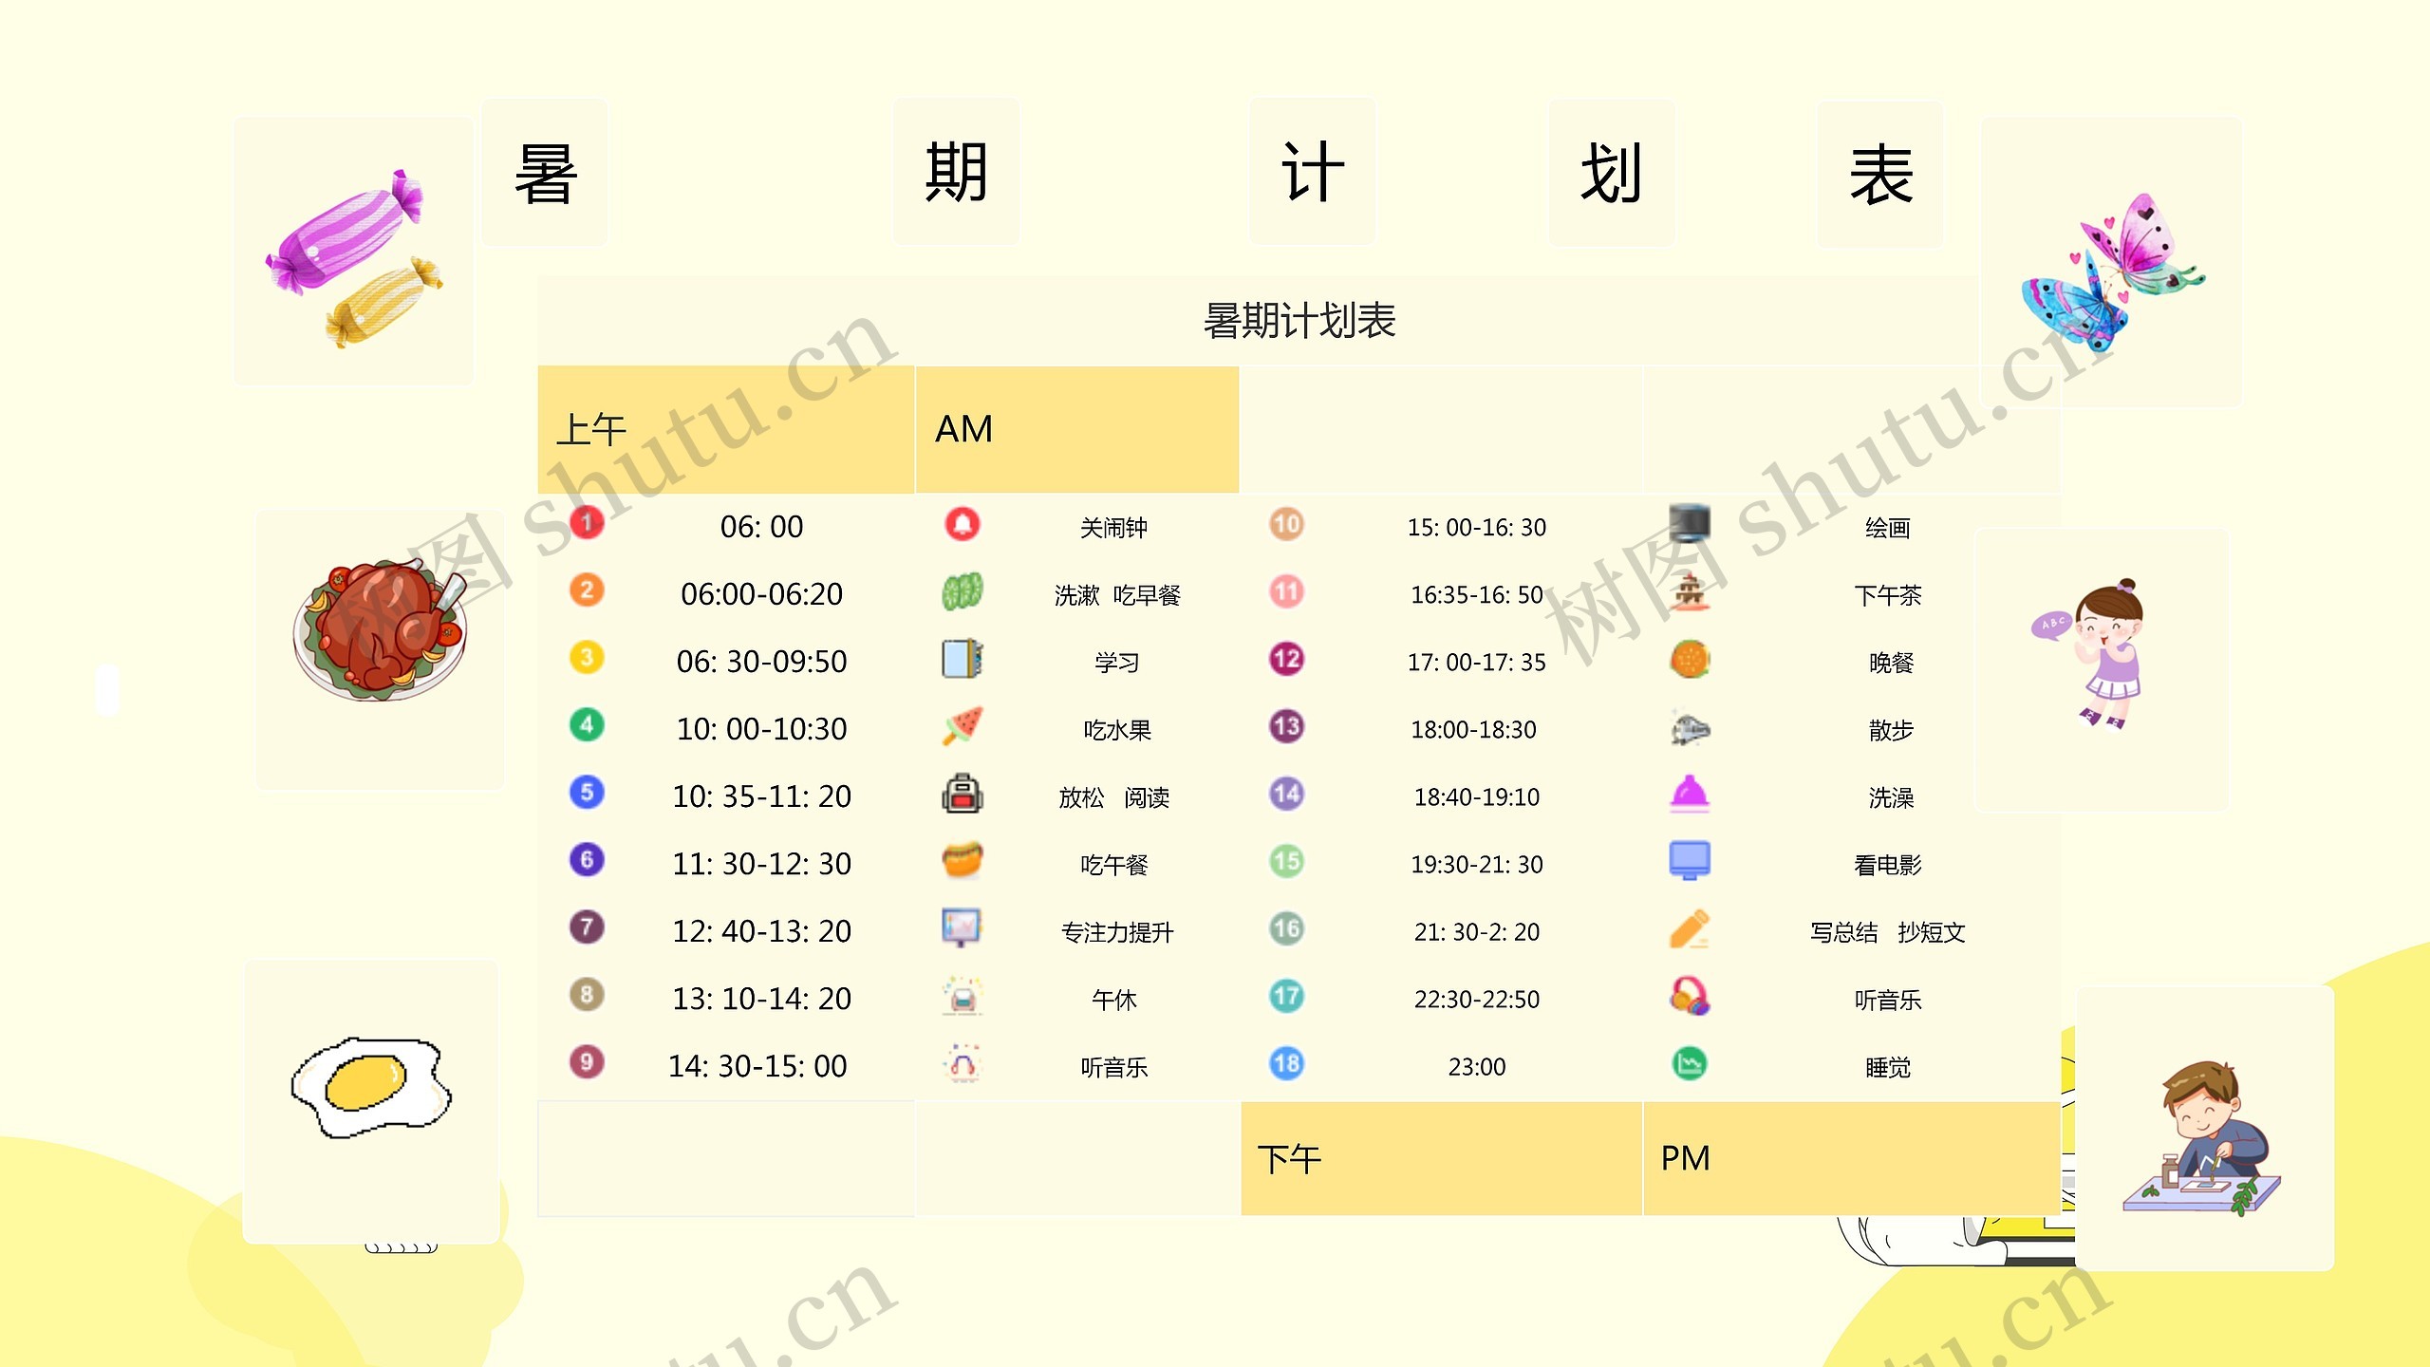Click the title character 计 box
The width and height of the screenshot is (2430, 1367).
tap(1313, 173)
